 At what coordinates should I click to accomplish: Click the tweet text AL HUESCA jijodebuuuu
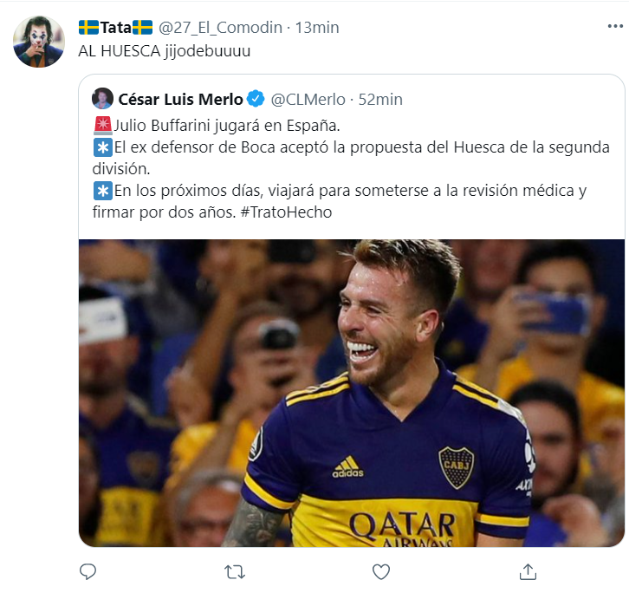(x=164, y=51)
